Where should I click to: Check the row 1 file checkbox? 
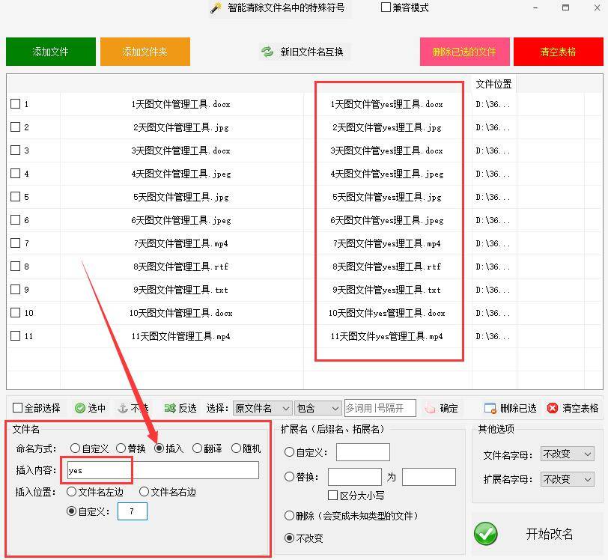[15, 103]
